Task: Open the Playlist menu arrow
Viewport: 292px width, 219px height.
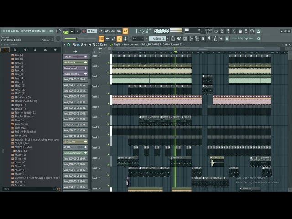Action: point(65,45)
